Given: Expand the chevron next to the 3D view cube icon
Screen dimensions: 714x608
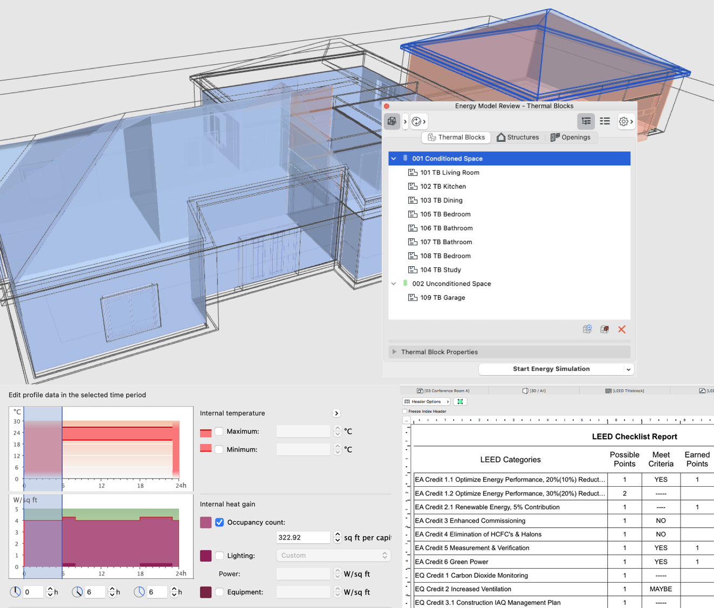Looking at the screenshot, I should [405, 121].
